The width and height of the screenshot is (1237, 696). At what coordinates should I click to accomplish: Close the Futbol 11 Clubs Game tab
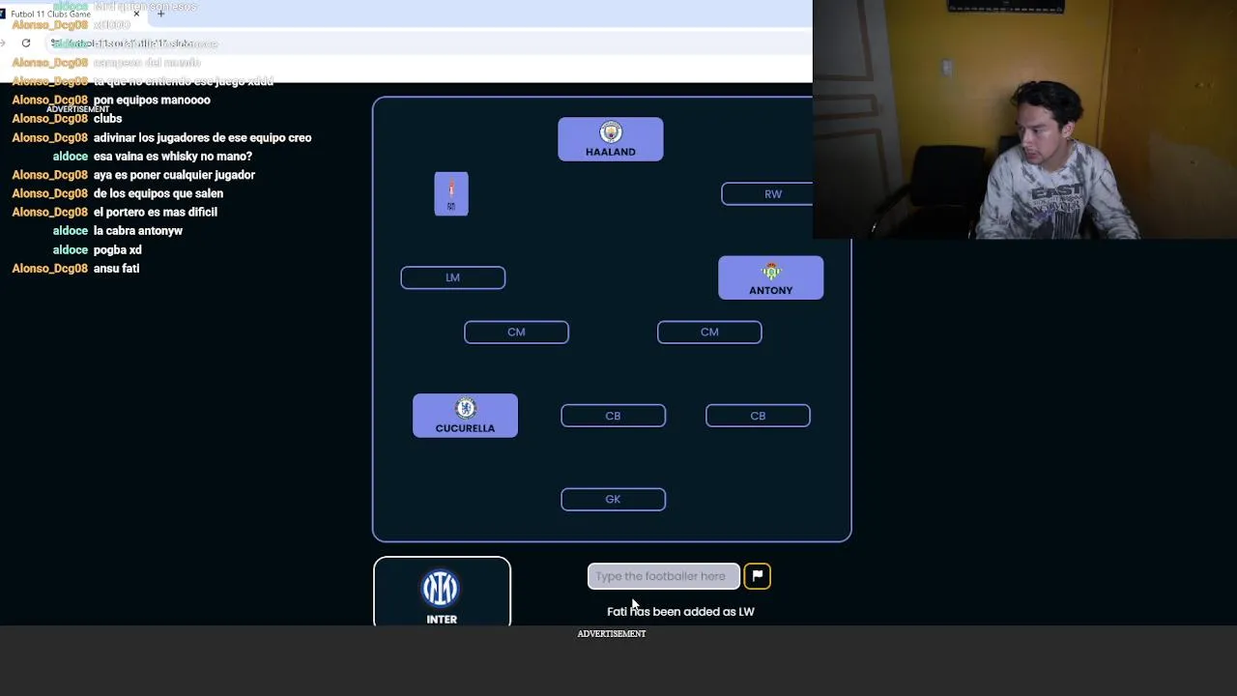coord(136,14)
